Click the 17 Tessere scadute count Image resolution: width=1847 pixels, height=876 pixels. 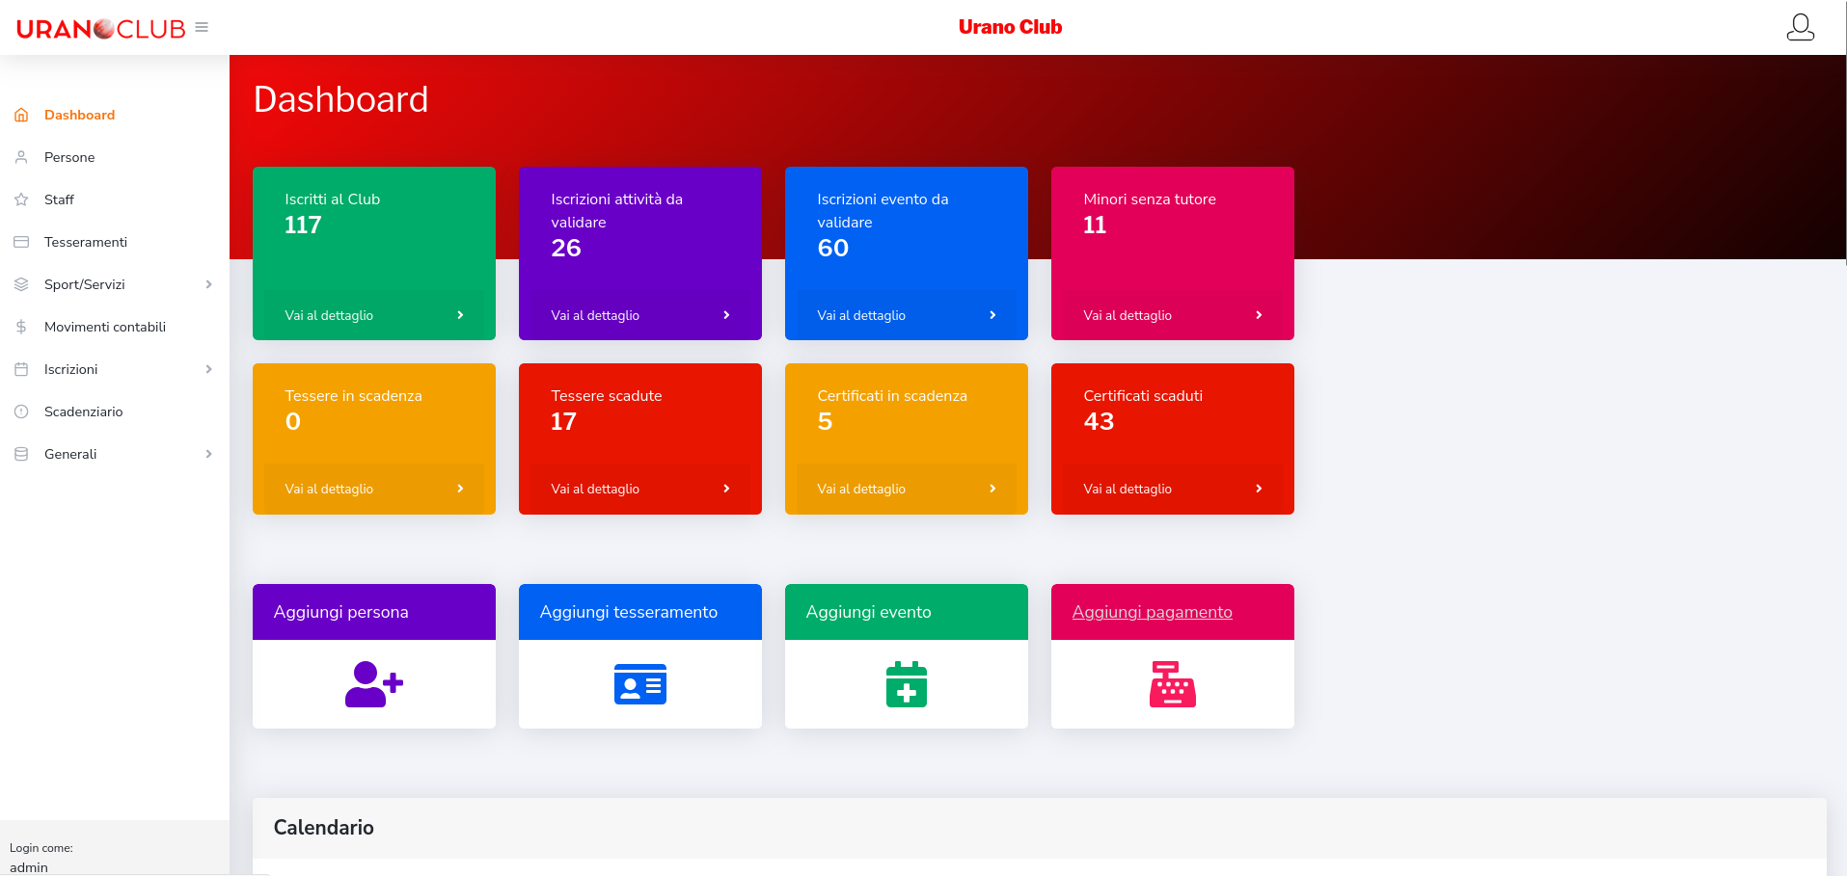(563, 421)
